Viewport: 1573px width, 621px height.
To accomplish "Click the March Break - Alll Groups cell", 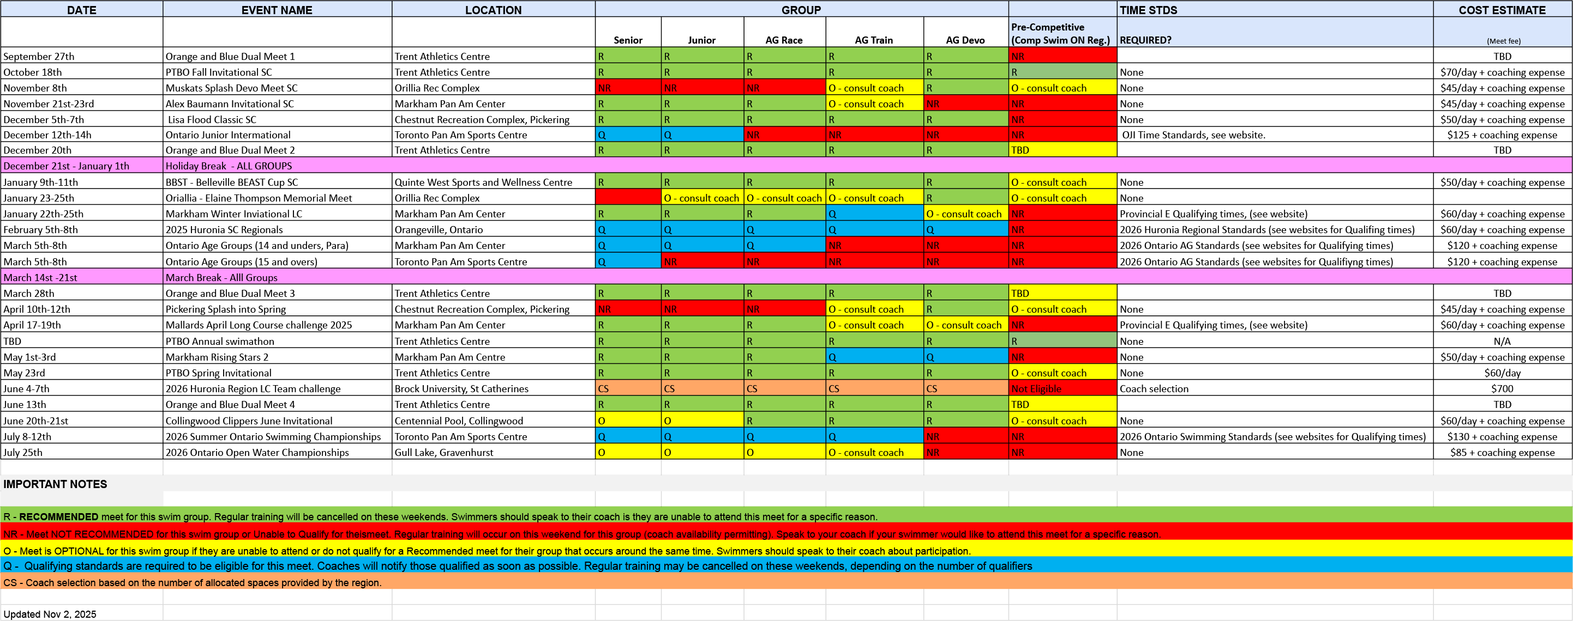I will click(x=221, y=278).
